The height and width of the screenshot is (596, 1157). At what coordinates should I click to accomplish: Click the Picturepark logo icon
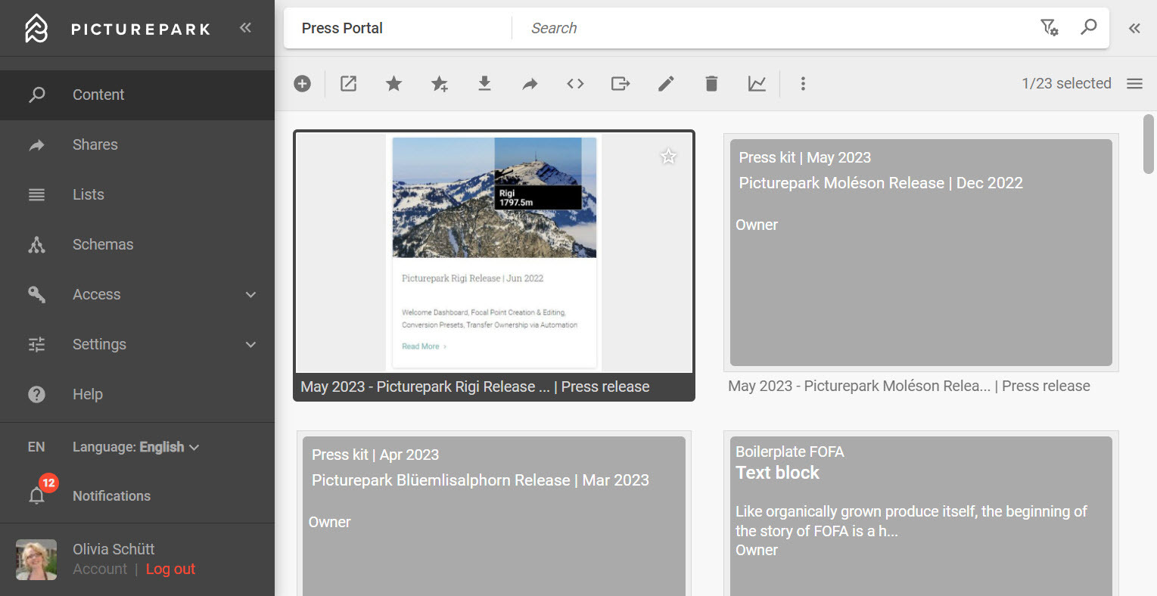pyautogui.click(x=36, y=28)
